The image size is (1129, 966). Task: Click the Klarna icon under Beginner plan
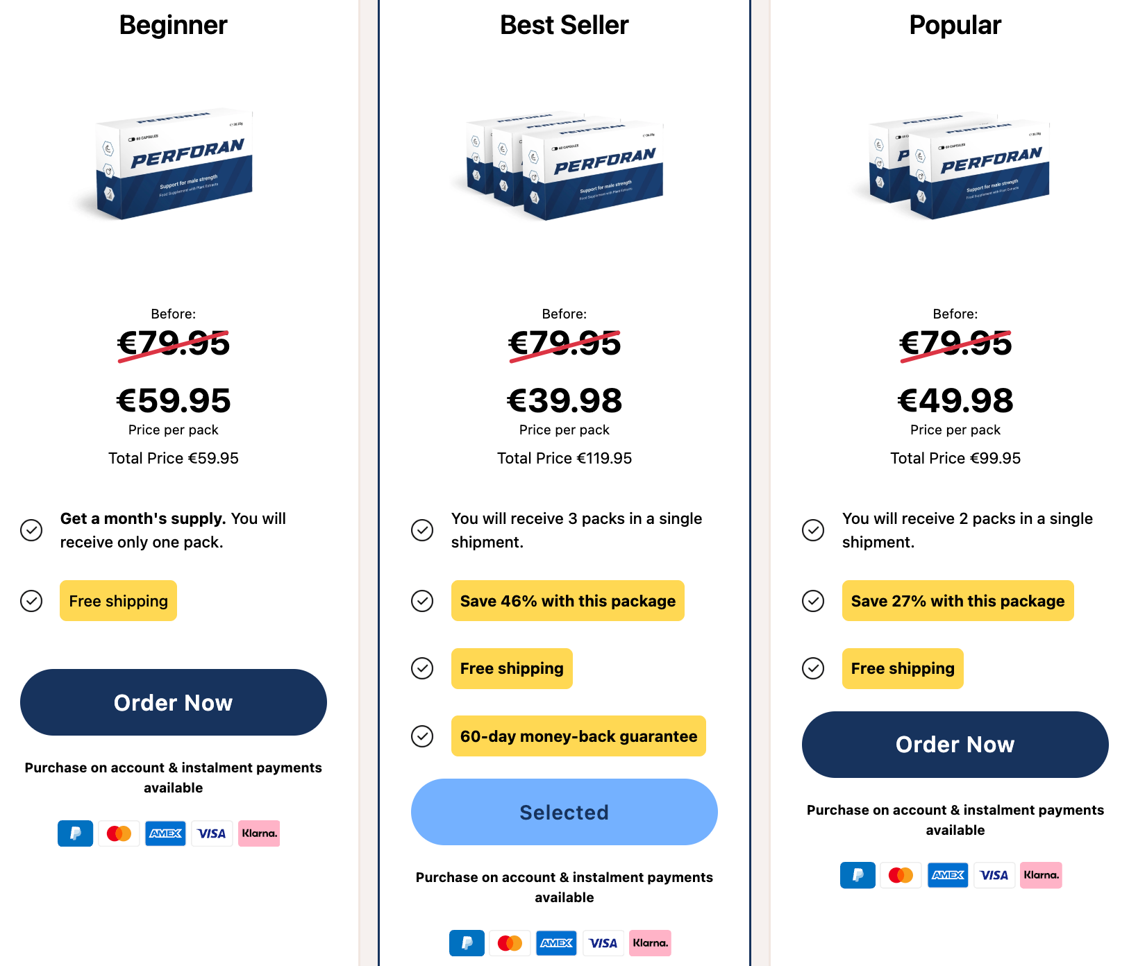(259, 833)
